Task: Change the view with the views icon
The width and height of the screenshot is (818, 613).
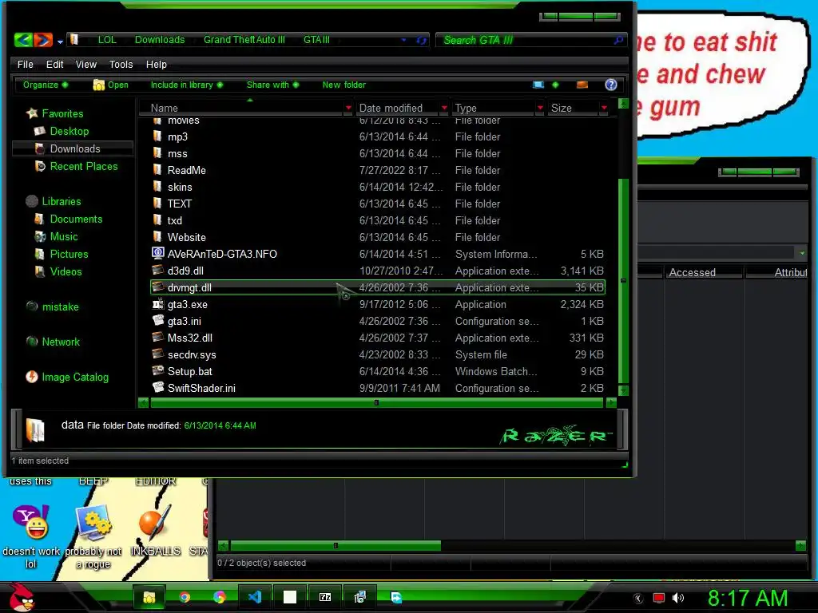Action: coord(538,85)
